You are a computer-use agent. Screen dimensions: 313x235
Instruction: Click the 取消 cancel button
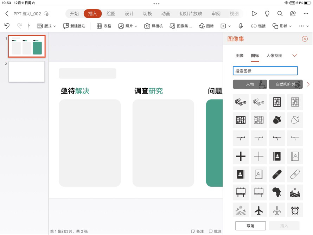click(250, 226)
